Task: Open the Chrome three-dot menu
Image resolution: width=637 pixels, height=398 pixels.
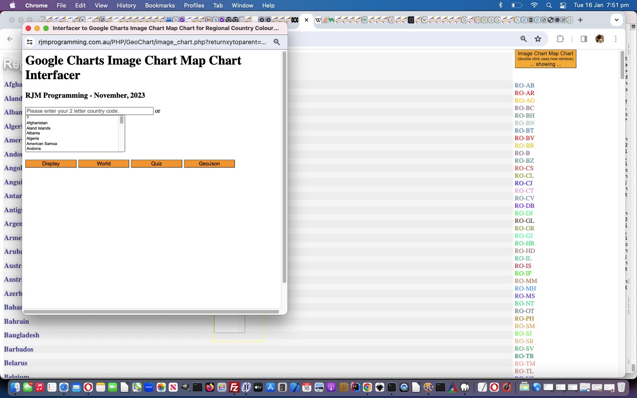Action: coord(616,39)
